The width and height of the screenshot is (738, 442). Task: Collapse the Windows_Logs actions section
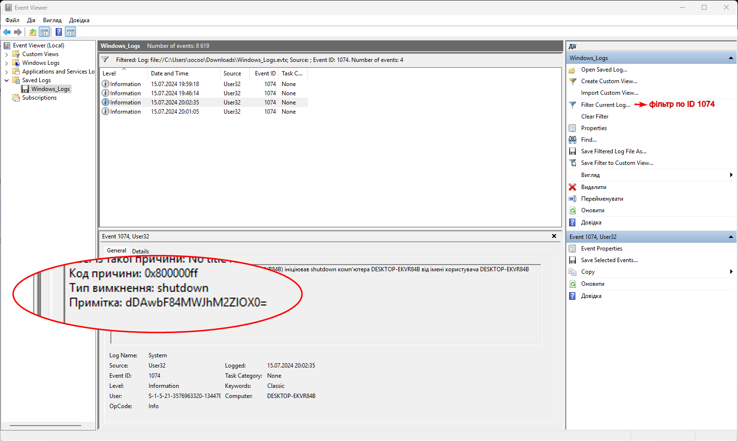[731, 58]
